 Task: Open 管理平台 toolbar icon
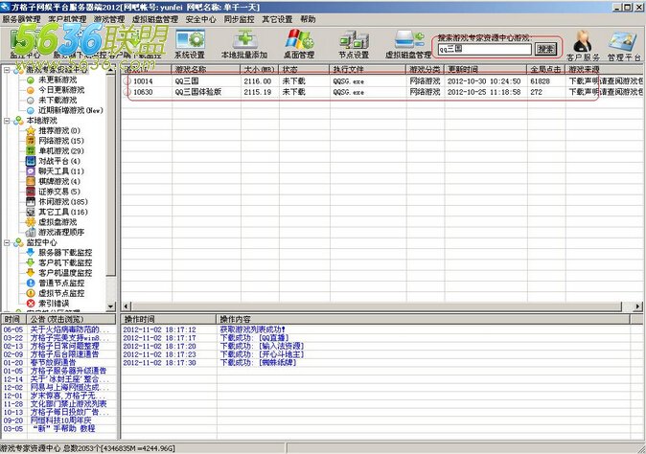[624, 45]
